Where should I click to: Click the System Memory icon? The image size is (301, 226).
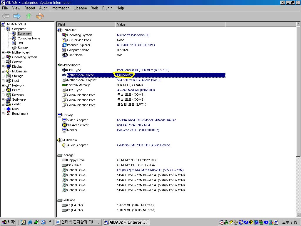[64, 85]
